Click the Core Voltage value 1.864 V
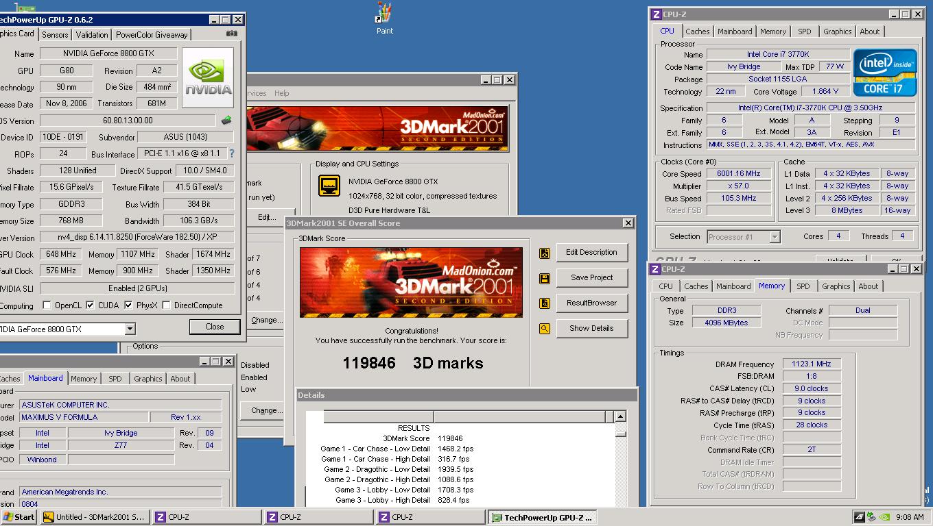Image resolution: width=933 pixels, height=526 pixels. (825, 91)
